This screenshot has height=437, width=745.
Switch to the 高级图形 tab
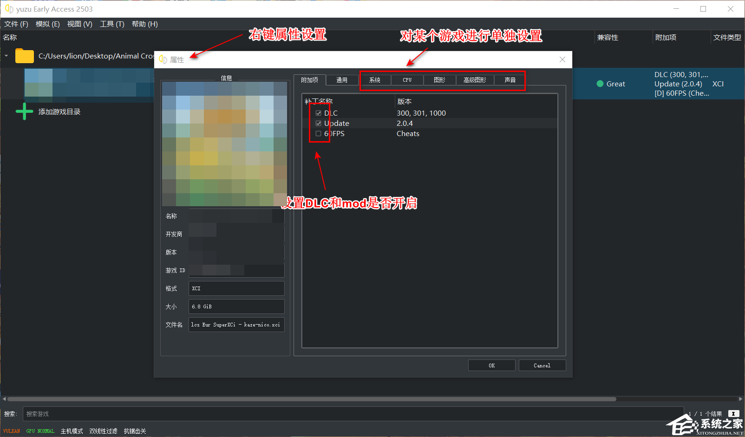click(x=475, y=80)
